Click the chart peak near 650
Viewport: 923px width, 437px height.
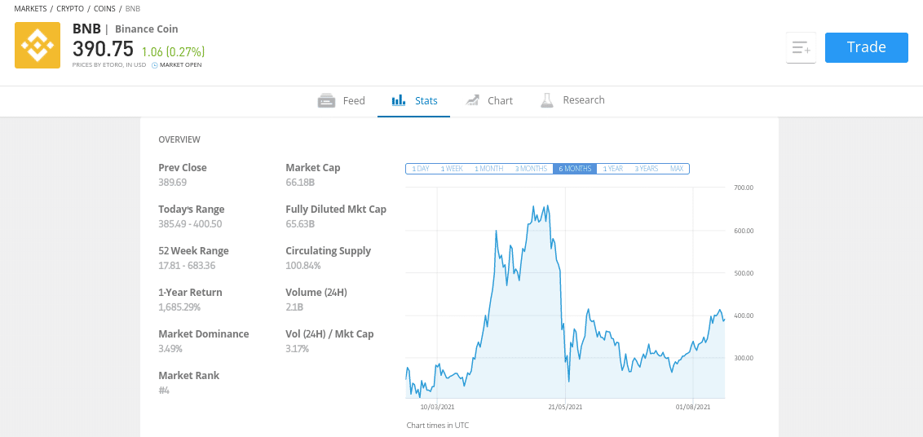(x=548, y=206)
